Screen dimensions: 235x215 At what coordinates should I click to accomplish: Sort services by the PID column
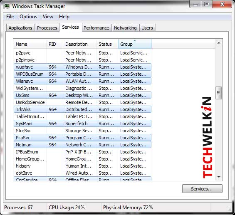click(54, 44)
